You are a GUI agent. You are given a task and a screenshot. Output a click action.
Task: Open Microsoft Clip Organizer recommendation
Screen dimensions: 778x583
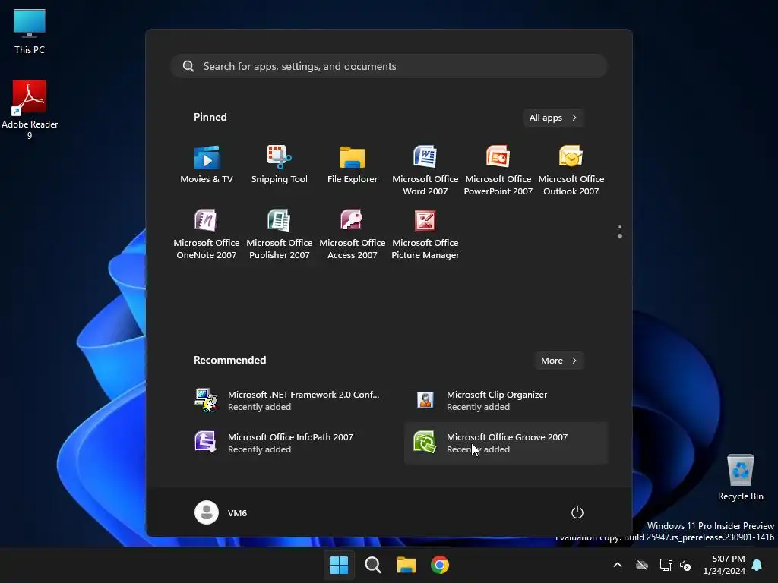(x=506, y=401)
